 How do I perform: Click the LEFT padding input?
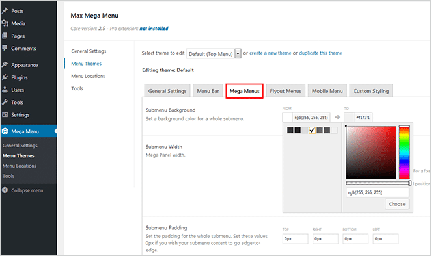tap(385, 238)
